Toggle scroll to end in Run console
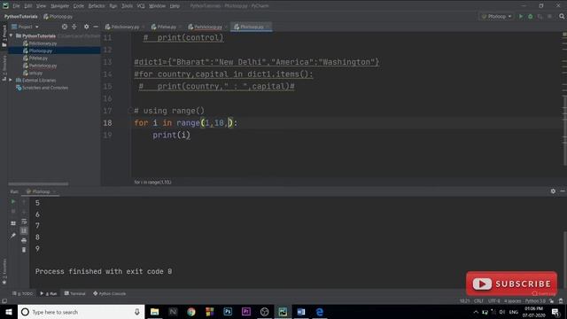This screenshot has height=319, width=567. coord(24,230)
